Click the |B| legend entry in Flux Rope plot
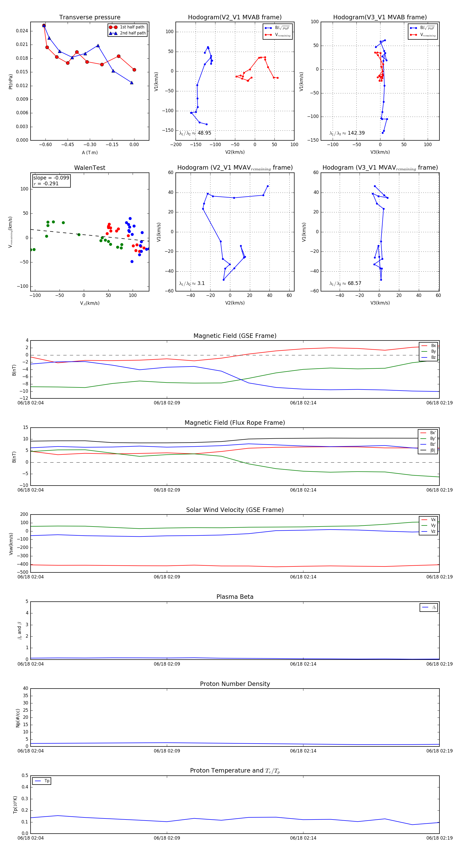Screen dimensions: 470x861 (428, 450)
